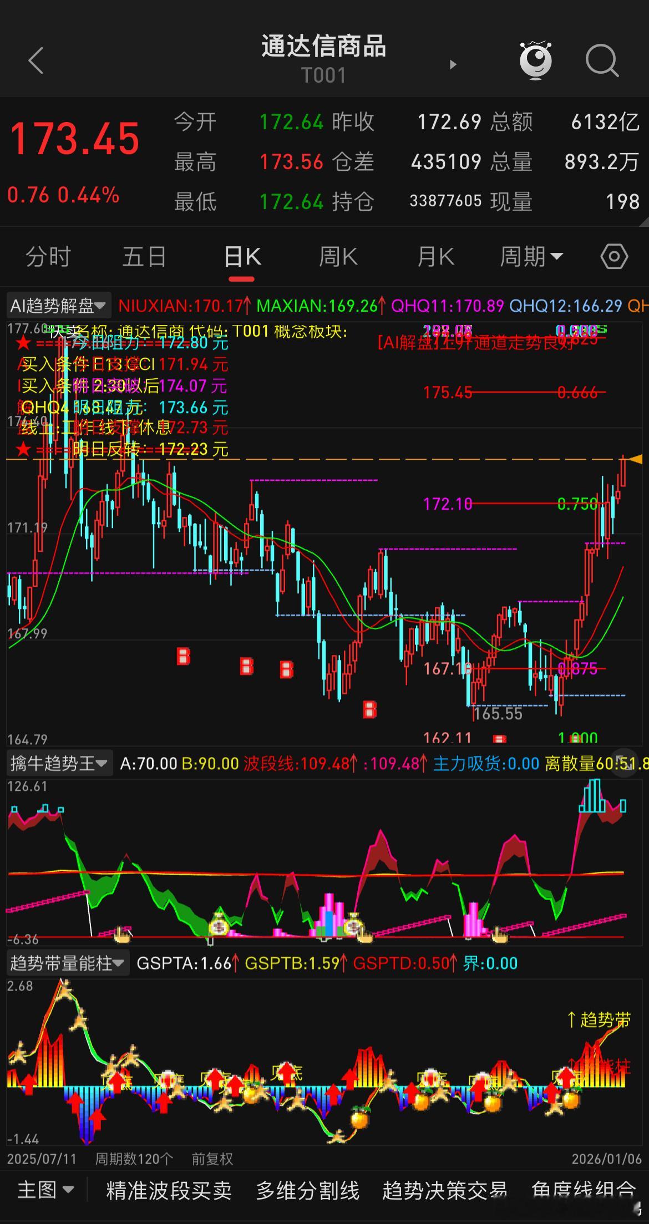Viewport: 649px width, 1224px height.
Task: Tap 仓差 value 435109
Action: point(446,162)
